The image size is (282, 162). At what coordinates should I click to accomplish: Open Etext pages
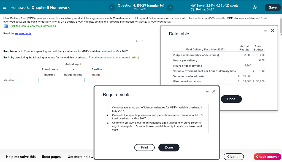51,157
